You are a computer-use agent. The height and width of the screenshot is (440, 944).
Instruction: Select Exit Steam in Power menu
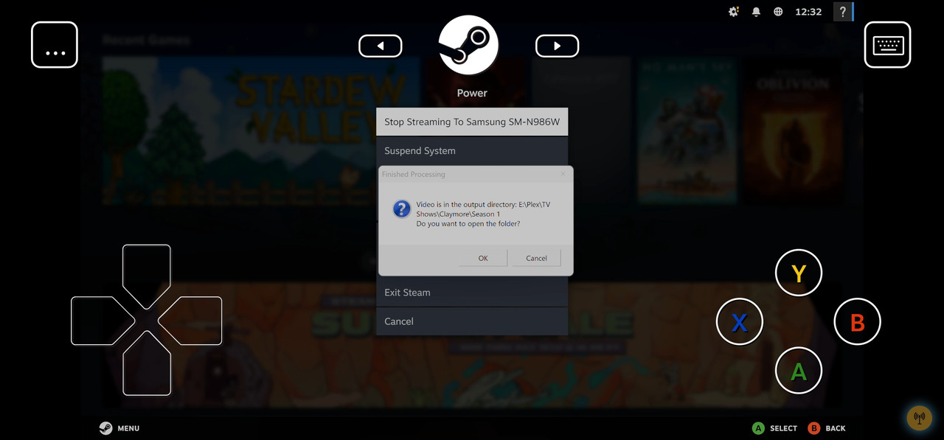point(472,293)
